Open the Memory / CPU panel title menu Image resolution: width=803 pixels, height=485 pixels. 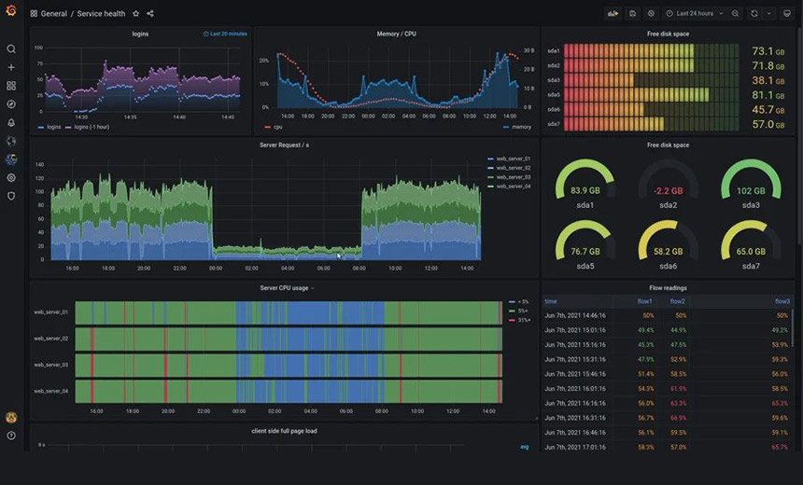point(397,34)
